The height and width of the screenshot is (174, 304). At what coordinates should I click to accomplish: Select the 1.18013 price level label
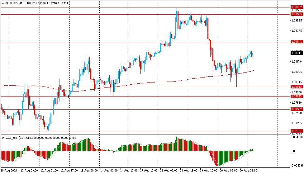pyautogui.click(x=297, y=87)
